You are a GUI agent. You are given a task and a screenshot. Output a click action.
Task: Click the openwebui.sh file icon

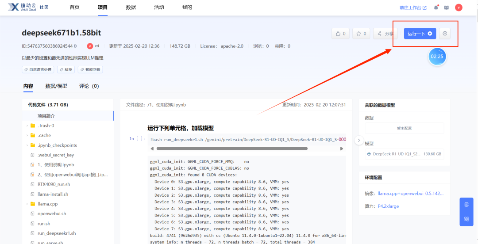(x=32, y=213)
